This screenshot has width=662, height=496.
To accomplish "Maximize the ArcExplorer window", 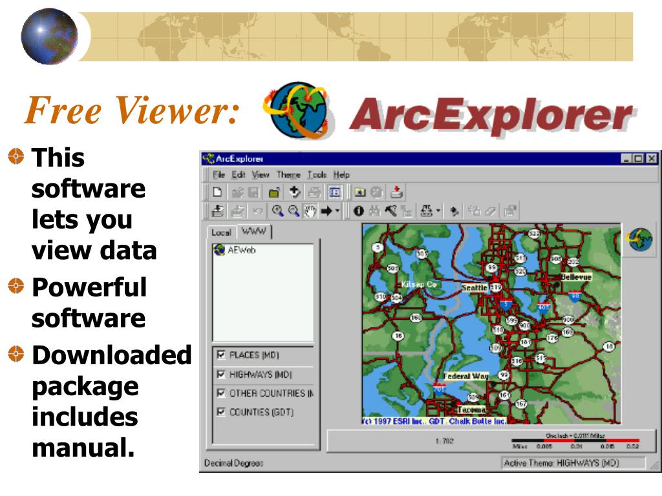I will [x=639, y=159].
